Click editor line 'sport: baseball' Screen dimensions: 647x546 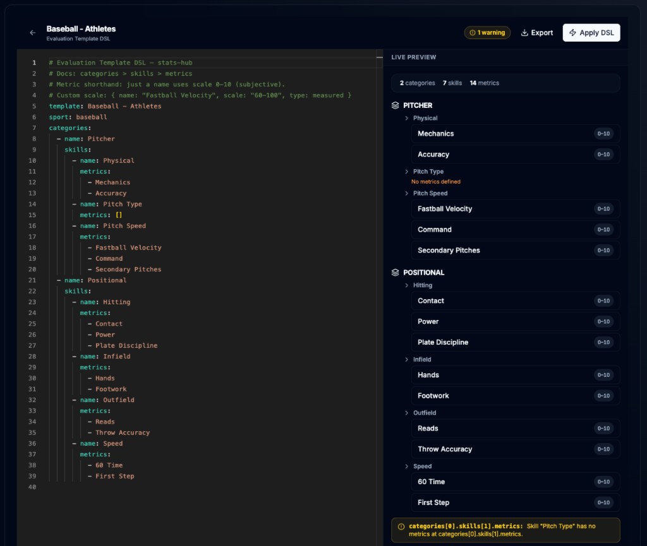point(78,117)
